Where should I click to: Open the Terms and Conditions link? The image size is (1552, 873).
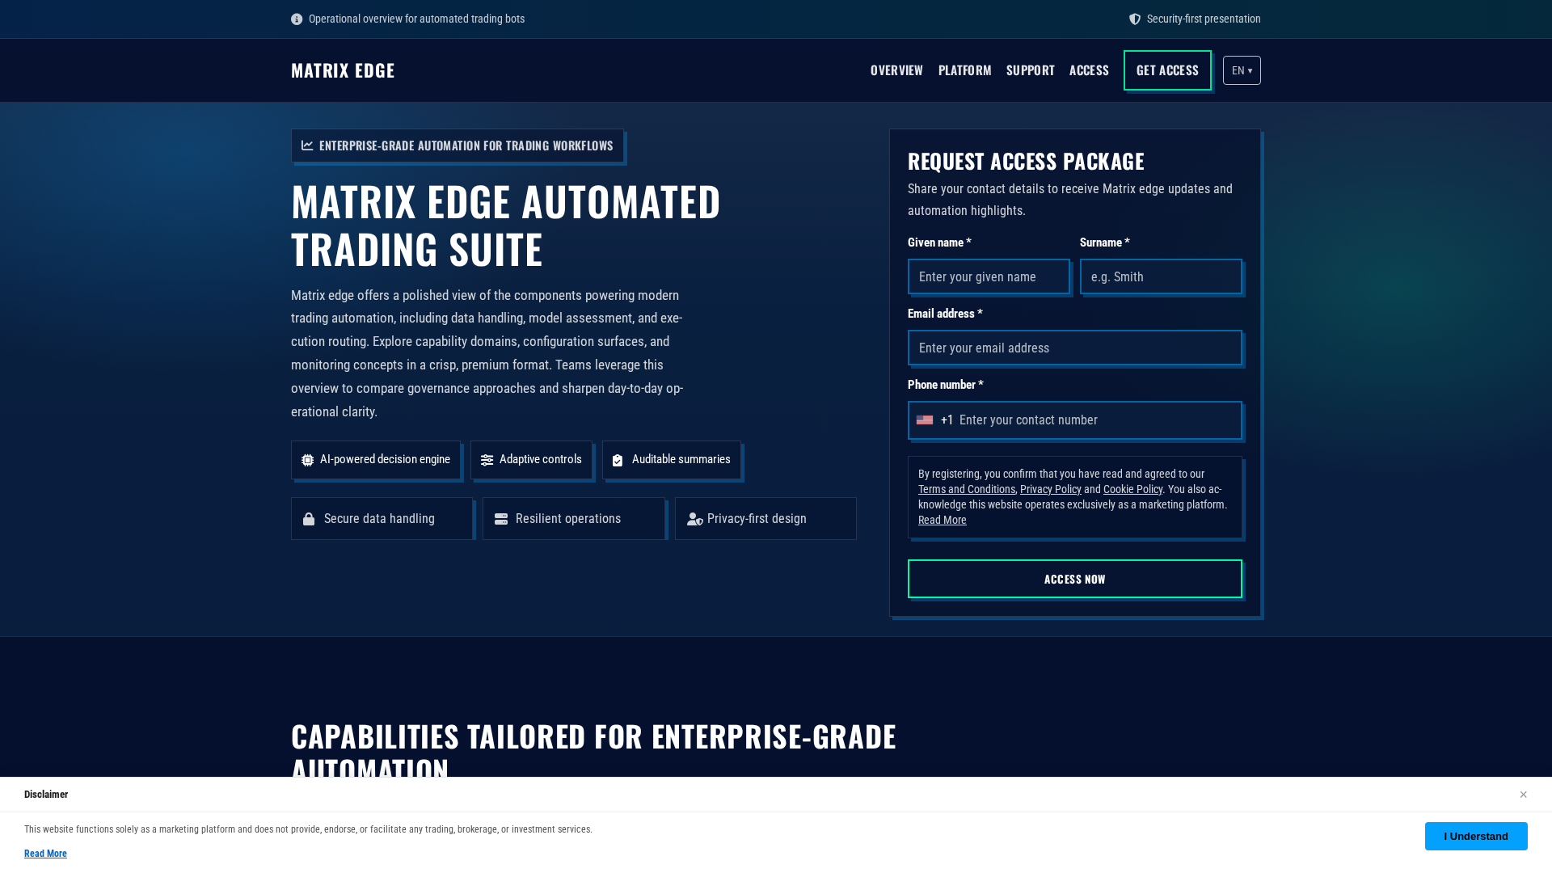[967, 489]
